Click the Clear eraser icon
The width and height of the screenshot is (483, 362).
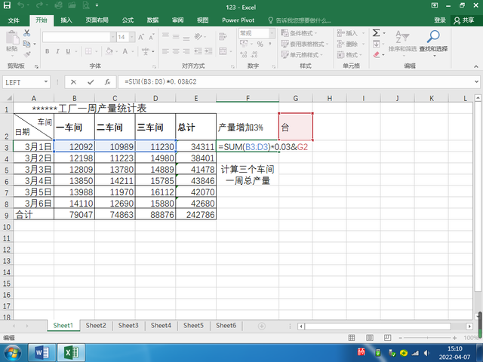[x=376, y=55]
